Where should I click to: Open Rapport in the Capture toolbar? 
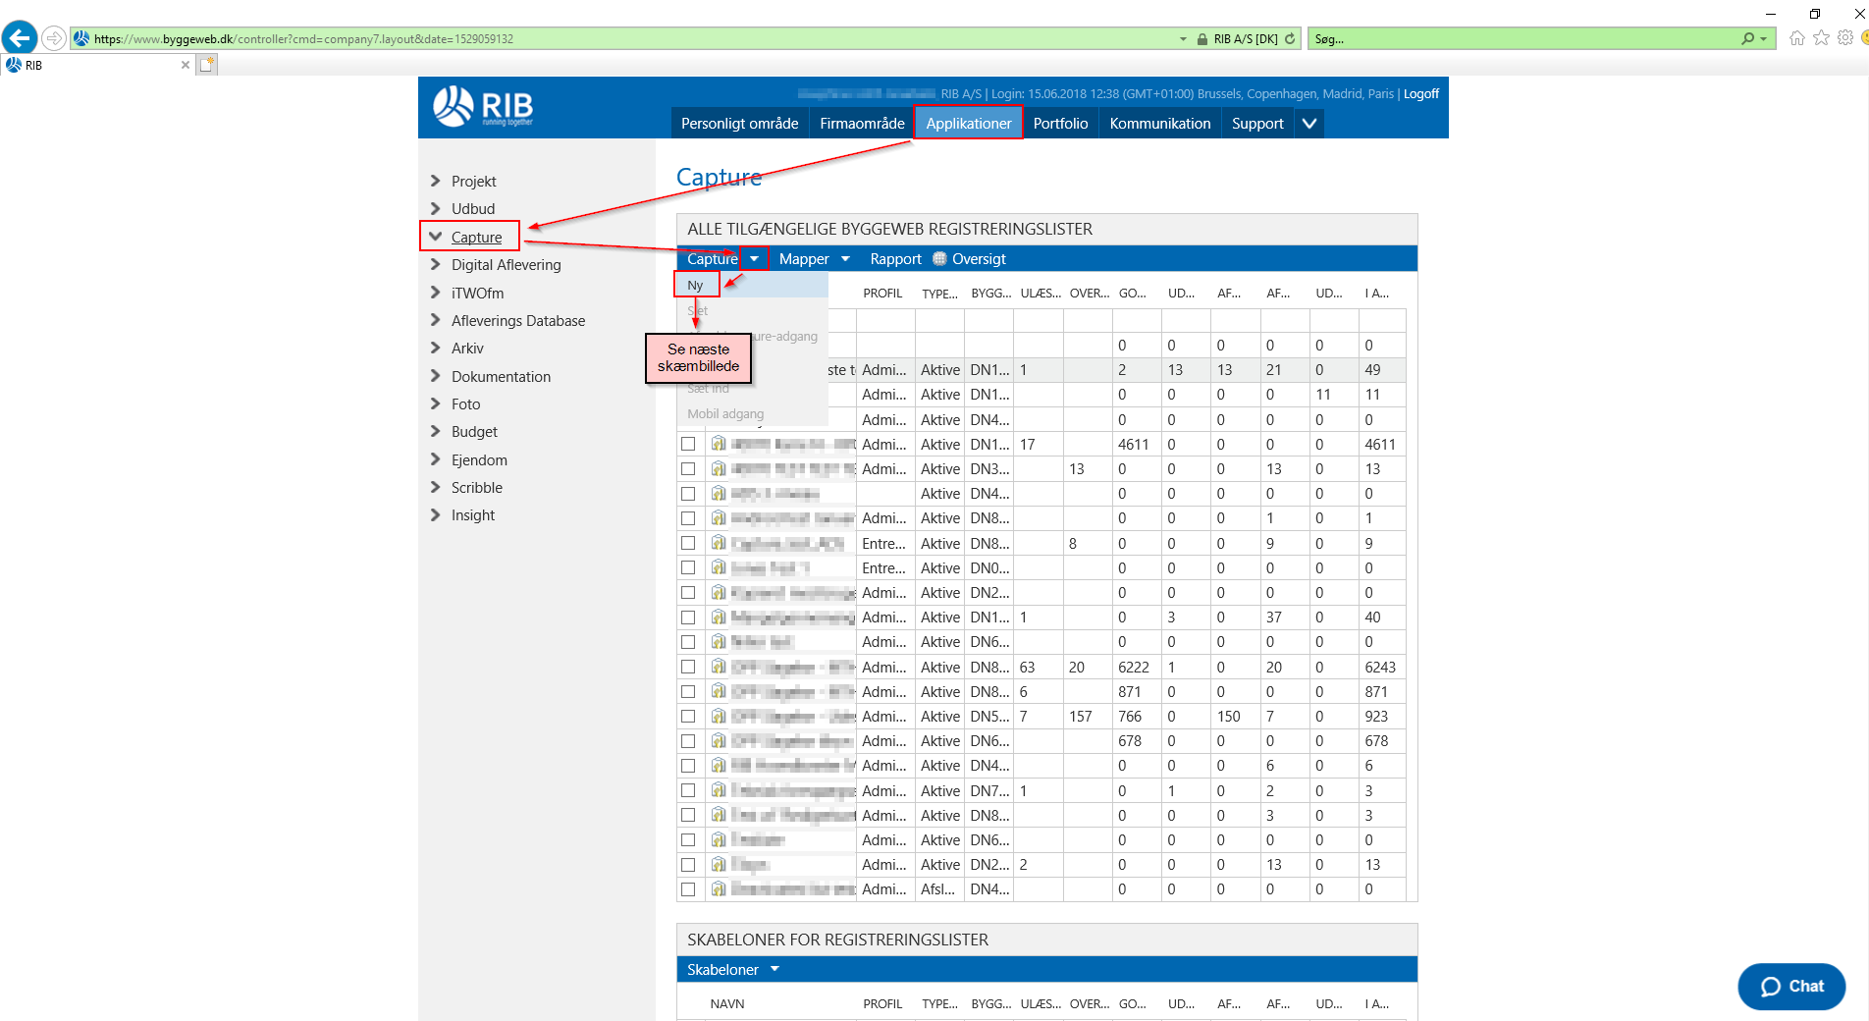pyautogui.click(x=895, y=258)
